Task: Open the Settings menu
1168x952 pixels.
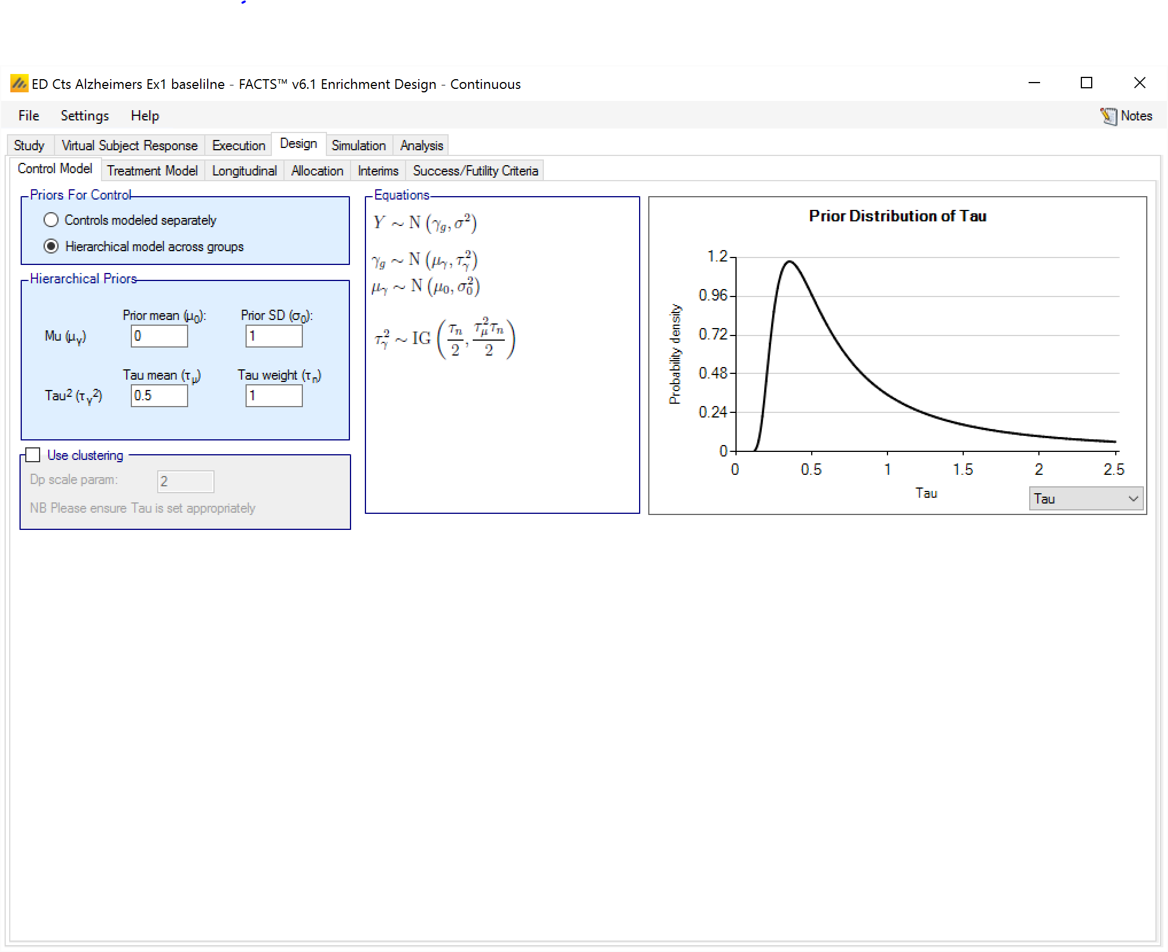Action: pos(84,116)
